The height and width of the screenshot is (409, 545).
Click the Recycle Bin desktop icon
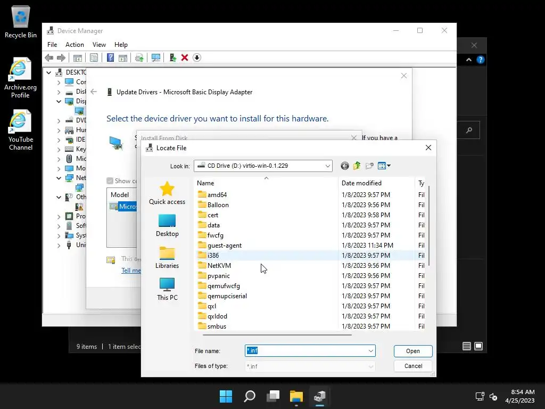pos(21,22)
